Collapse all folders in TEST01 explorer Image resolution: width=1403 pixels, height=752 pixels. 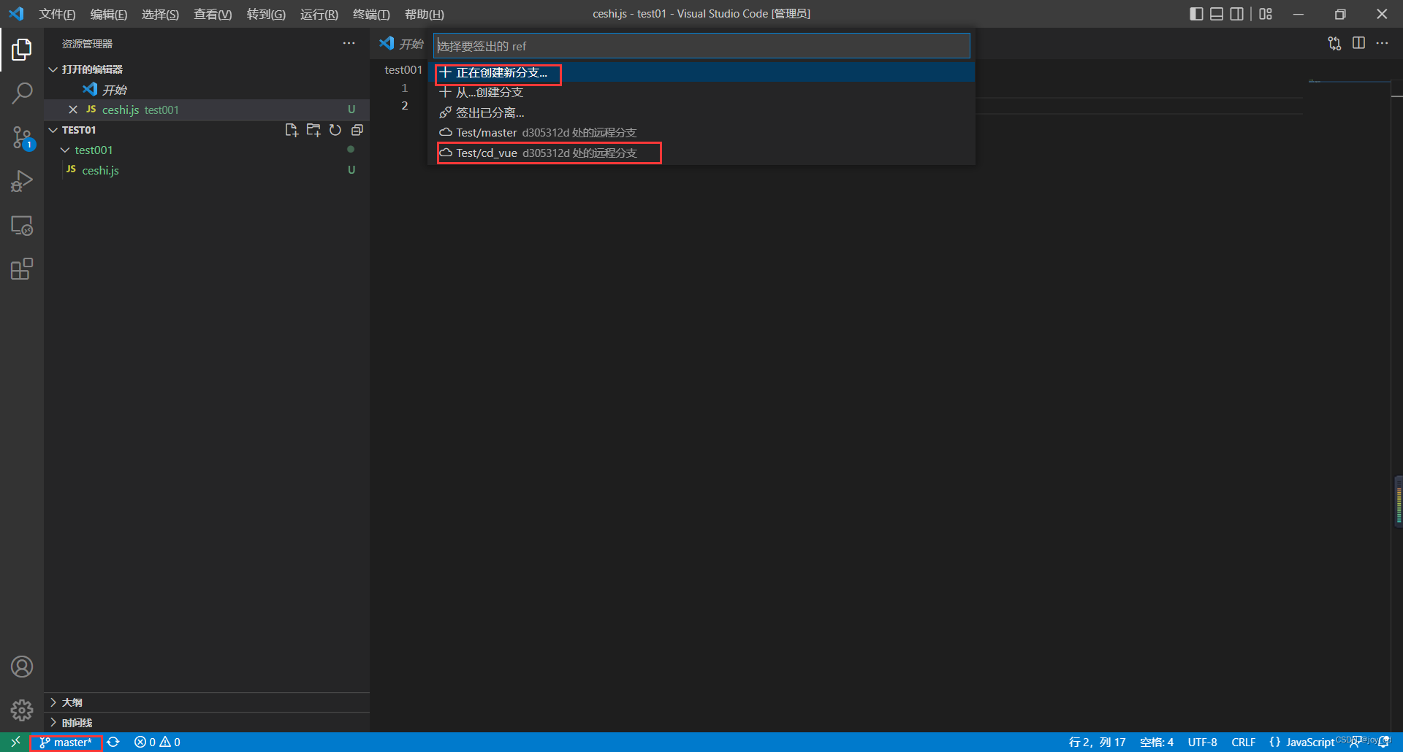point(357,130)
